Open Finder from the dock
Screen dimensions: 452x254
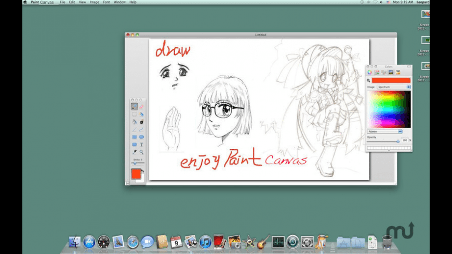pyautogui.click(x=75, y=242)
